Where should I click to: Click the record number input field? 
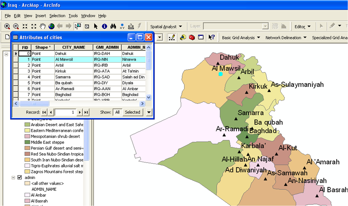pos(65,112)
